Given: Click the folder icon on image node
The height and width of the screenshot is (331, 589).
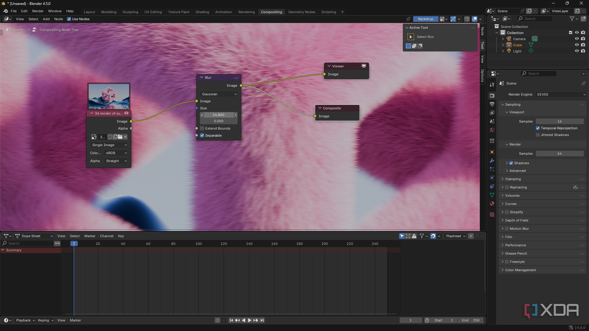Looking at the screenshot, I should coord(120,137).
